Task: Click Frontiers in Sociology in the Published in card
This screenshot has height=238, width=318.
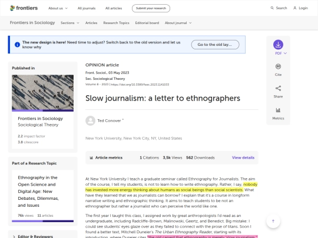Action: pos(41,119)
